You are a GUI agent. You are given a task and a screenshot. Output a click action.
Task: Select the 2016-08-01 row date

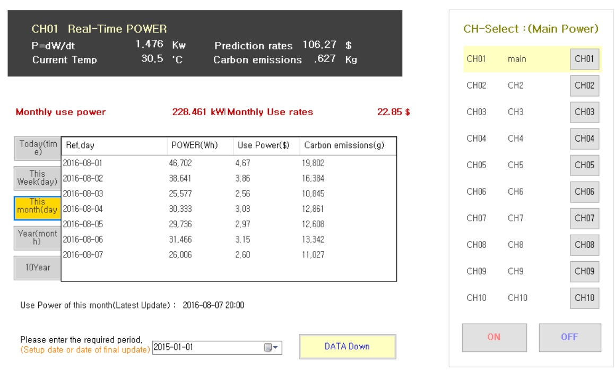coord(83,163)
